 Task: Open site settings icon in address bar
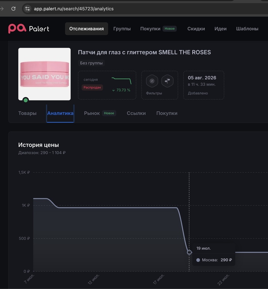point(28,9)
